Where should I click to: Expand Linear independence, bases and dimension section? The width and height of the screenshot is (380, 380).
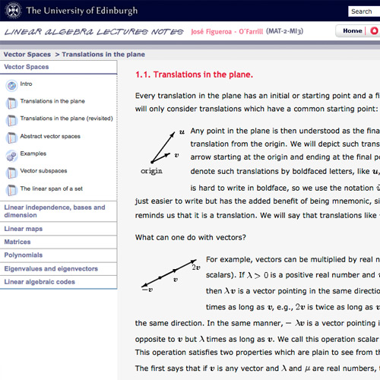pyautogui.click(x=59, y=211)
